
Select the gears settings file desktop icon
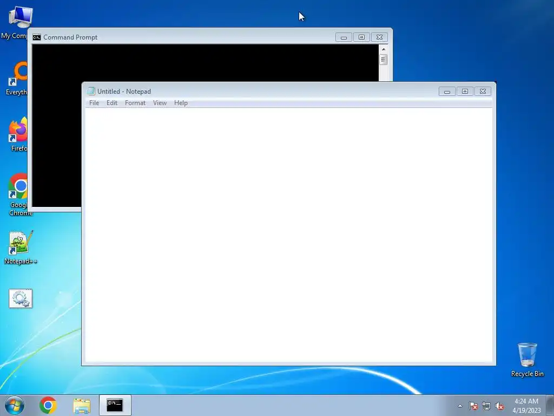[x=21, y=298]
